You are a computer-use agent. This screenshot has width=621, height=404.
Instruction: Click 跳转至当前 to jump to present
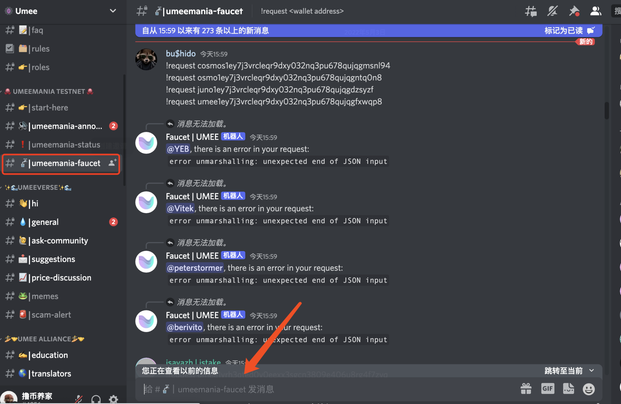tap(569, 371)
